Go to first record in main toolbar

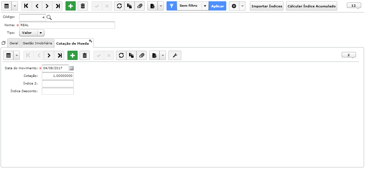click(27, 6)
